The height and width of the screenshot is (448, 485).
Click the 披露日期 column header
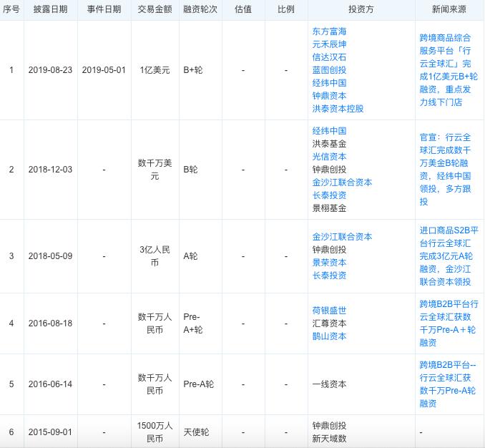pyautogui.click(x=50, y=9)
